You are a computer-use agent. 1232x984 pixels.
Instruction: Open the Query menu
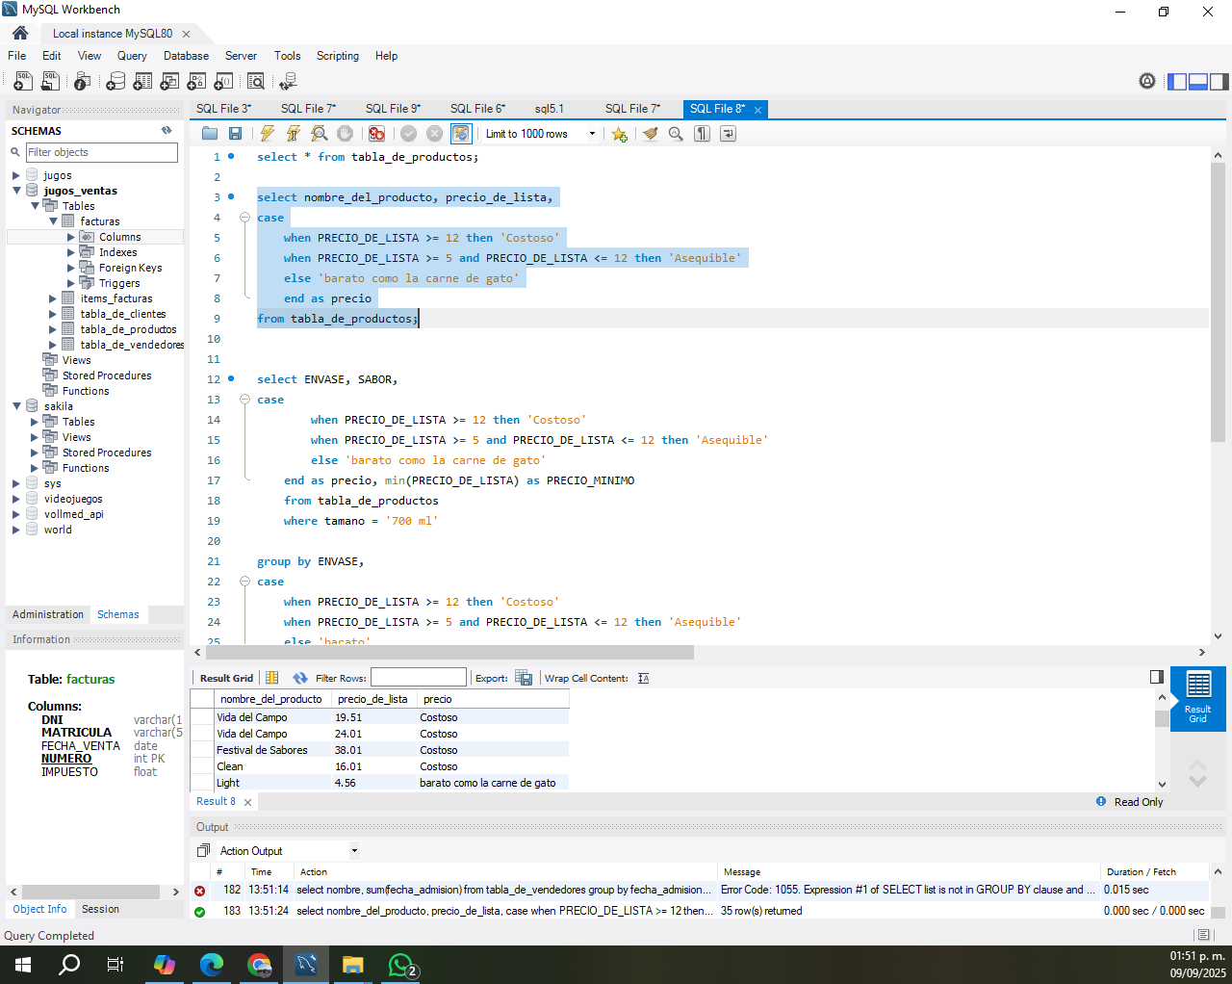(x=132, y=56)
